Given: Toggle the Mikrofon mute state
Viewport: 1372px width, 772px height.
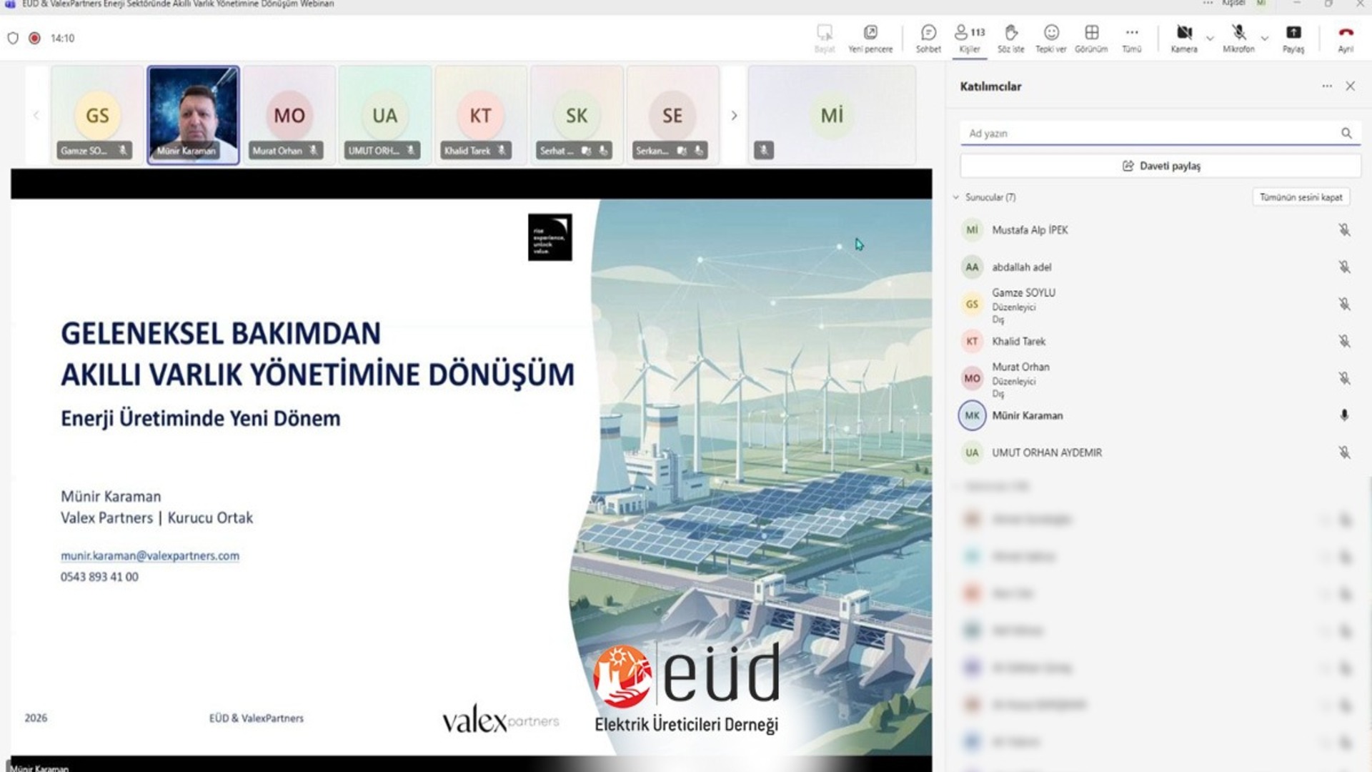Looking at the screenshot, I should 1238,38.
